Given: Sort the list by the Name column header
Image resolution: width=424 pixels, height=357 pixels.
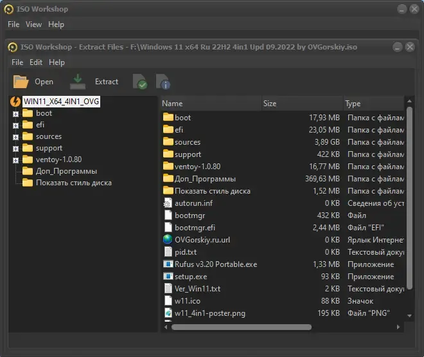Looking at the screenshot, I should [211, 104].
